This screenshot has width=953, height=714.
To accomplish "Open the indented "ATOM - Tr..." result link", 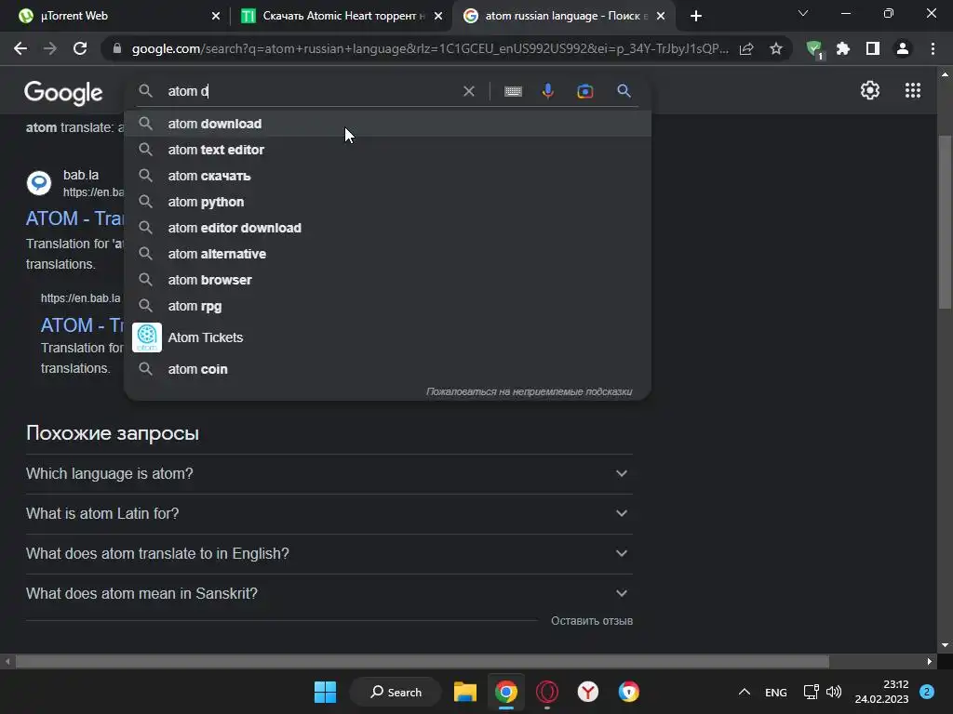I will tap(82, 325).
